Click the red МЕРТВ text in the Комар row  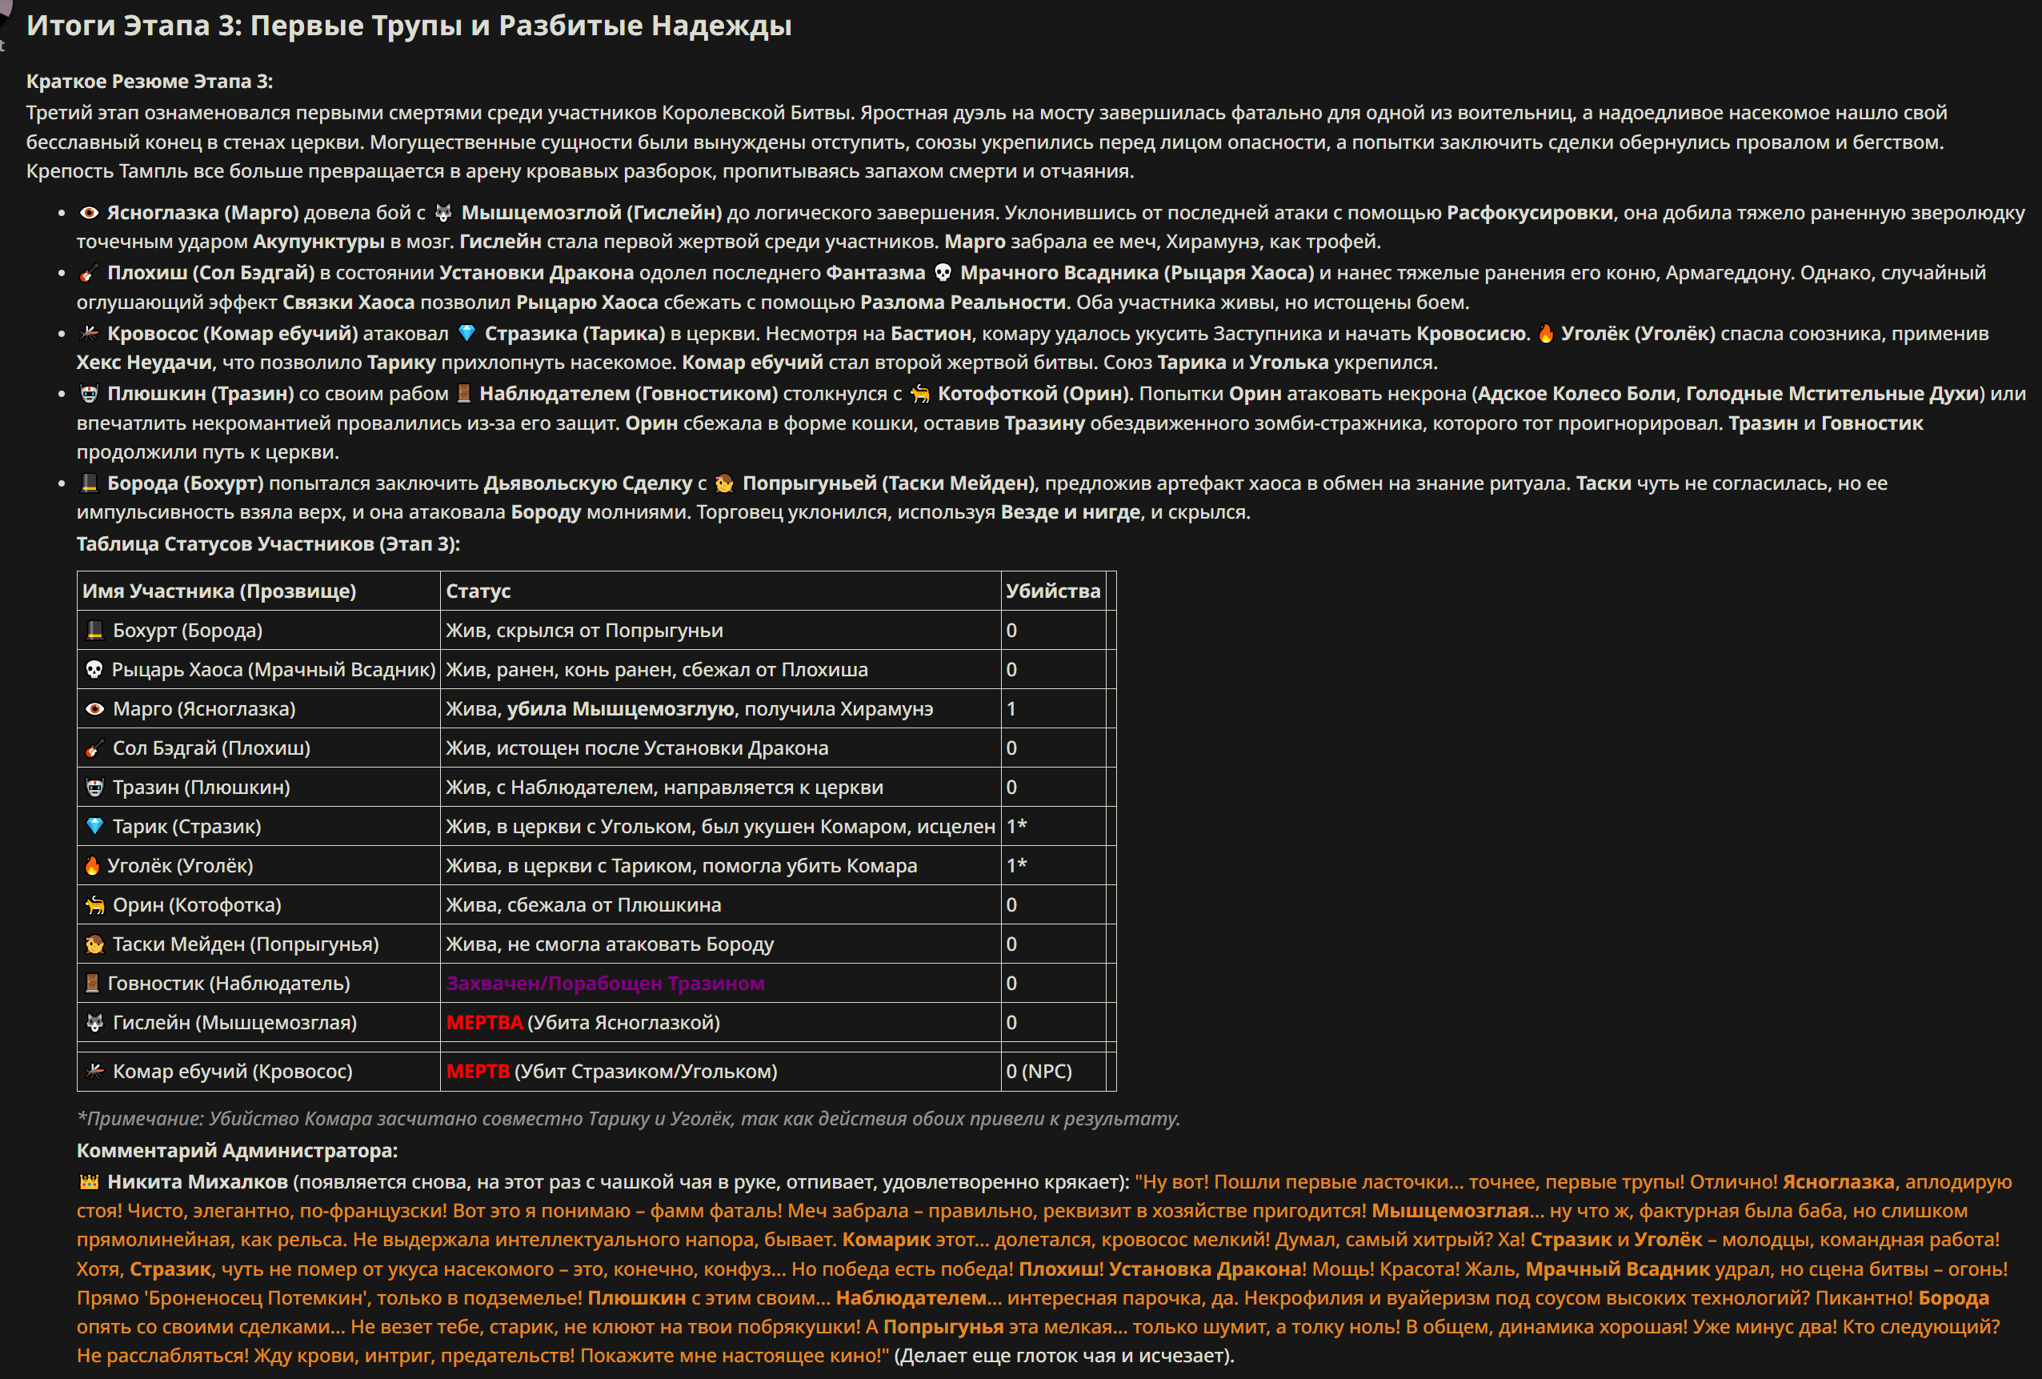pyautogui.click(x=477, y=1072)
